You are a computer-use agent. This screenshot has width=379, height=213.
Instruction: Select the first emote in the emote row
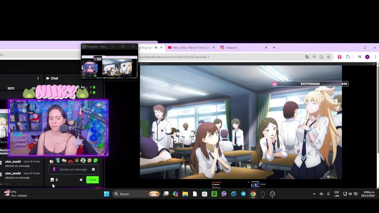coord(52,161)
